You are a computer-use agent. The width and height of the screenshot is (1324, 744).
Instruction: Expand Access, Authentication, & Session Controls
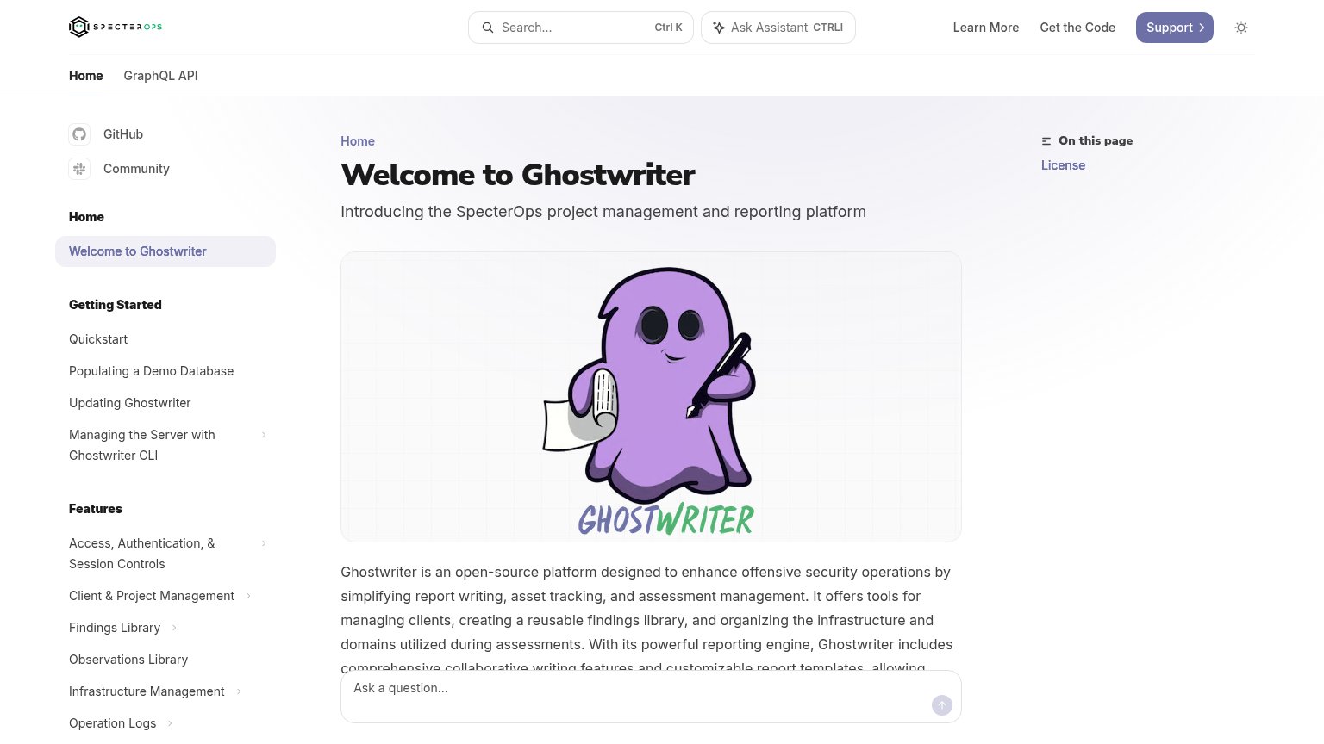click(264, 543)
